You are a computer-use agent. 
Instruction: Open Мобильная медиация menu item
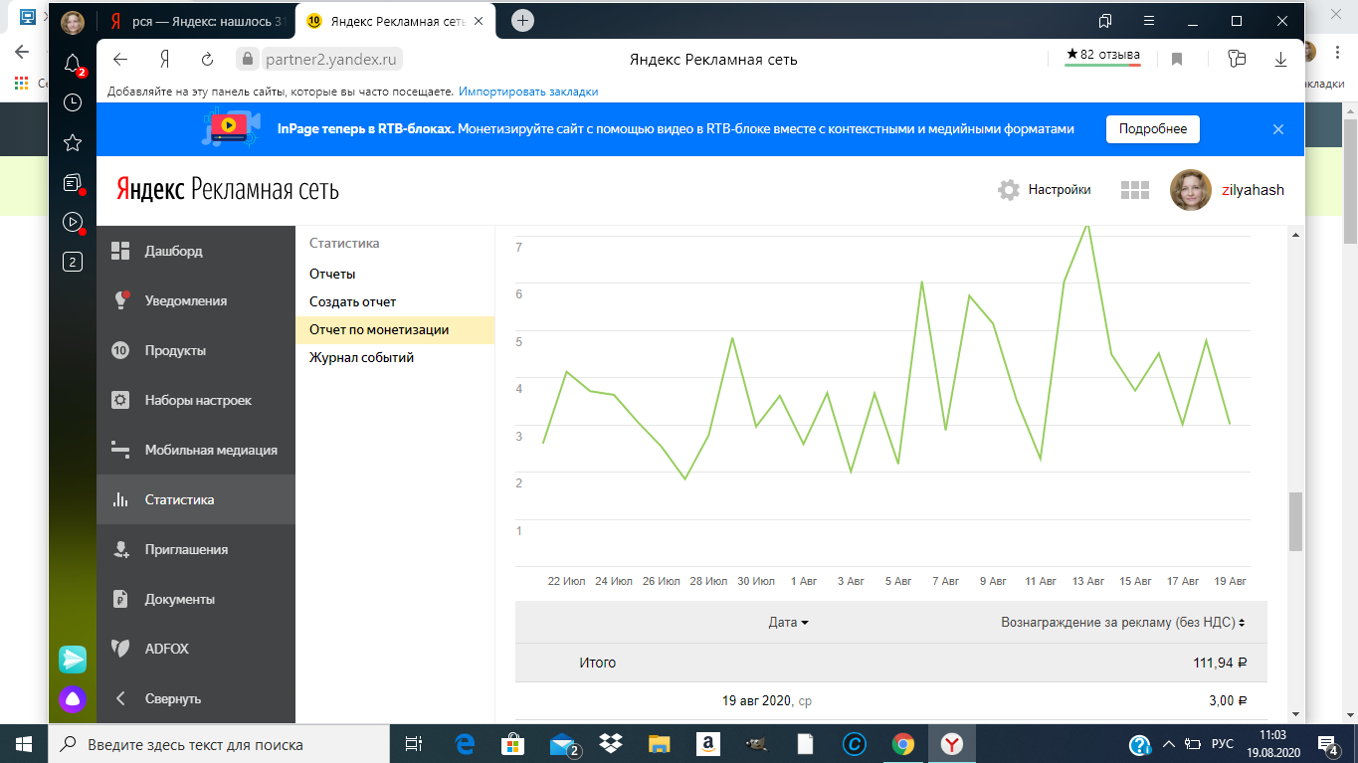coord(196,450)
